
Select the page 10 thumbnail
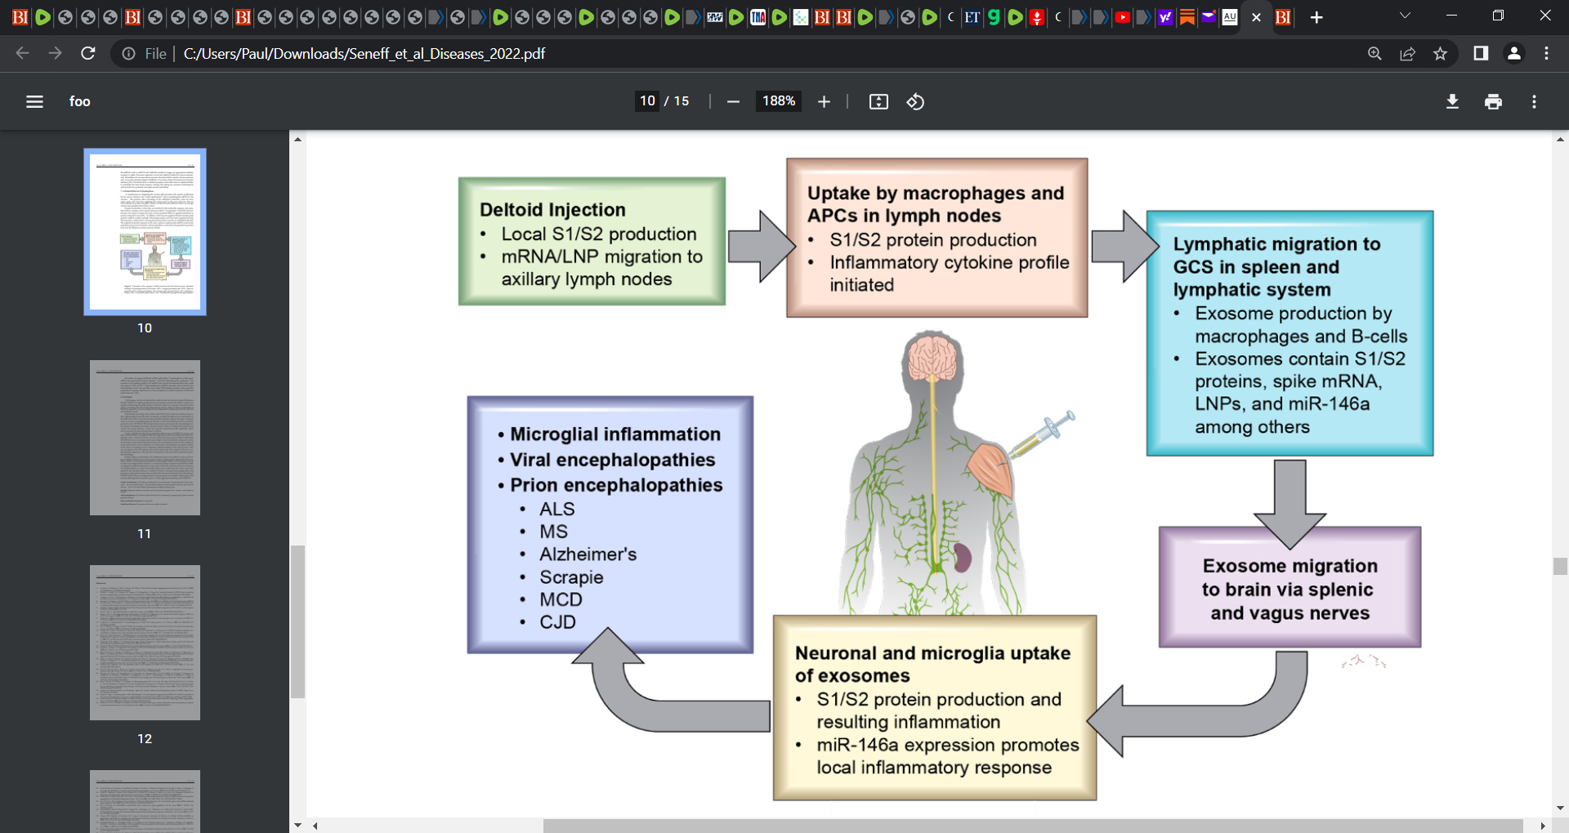[145, 232]
